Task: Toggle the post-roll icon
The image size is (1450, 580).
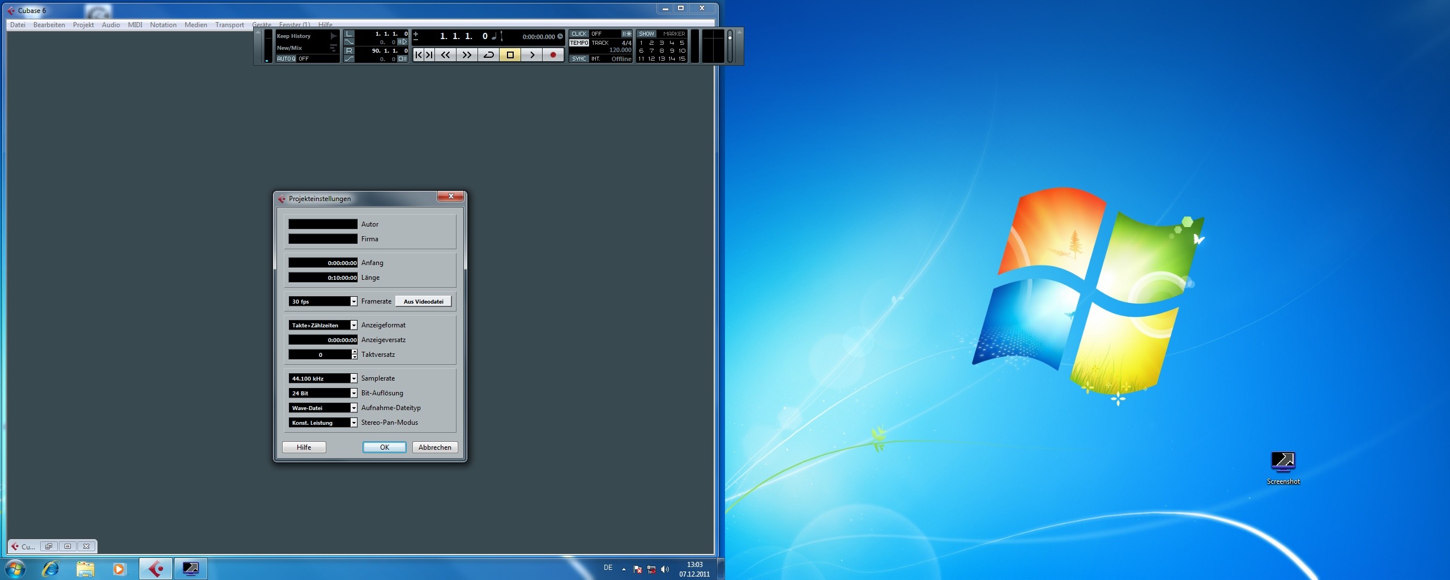Action: click(x=402, y=59)
